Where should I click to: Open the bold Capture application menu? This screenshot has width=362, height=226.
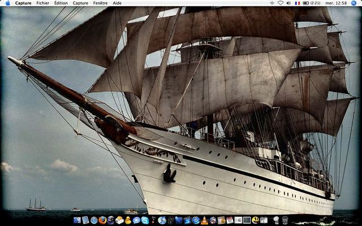tap(23, 3)
